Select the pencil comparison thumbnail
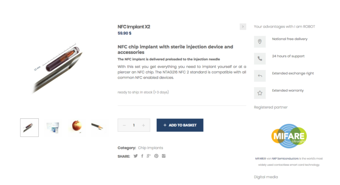 [x=99, y=127]
